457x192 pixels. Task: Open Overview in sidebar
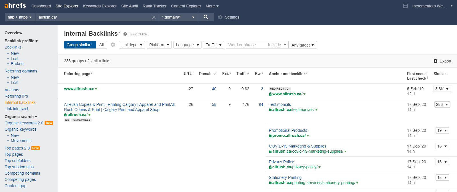13,33
